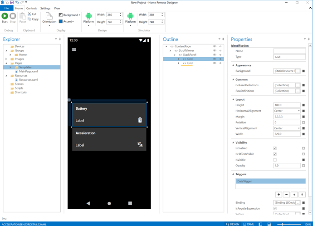Open the Orientation options

[49, 19]
